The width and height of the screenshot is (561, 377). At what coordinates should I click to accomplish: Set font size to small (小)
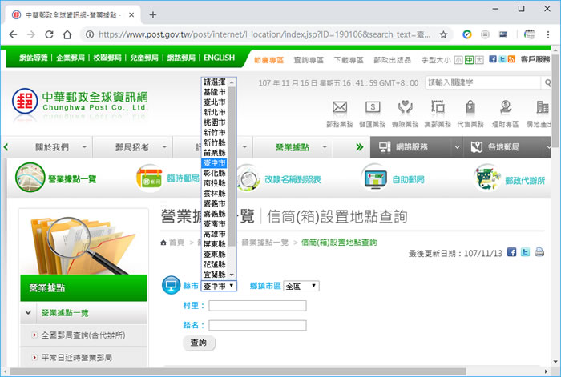coord(458,60)
